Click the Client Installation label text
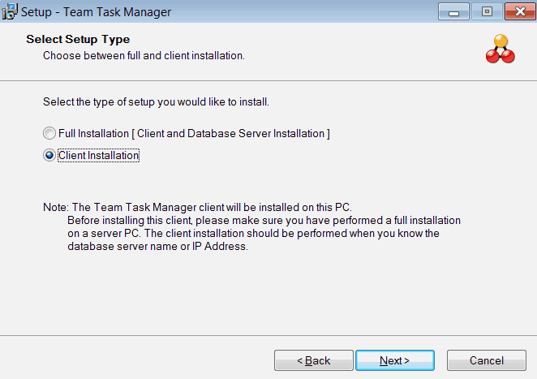Screen dimensions: 537x379 point(99,156)
